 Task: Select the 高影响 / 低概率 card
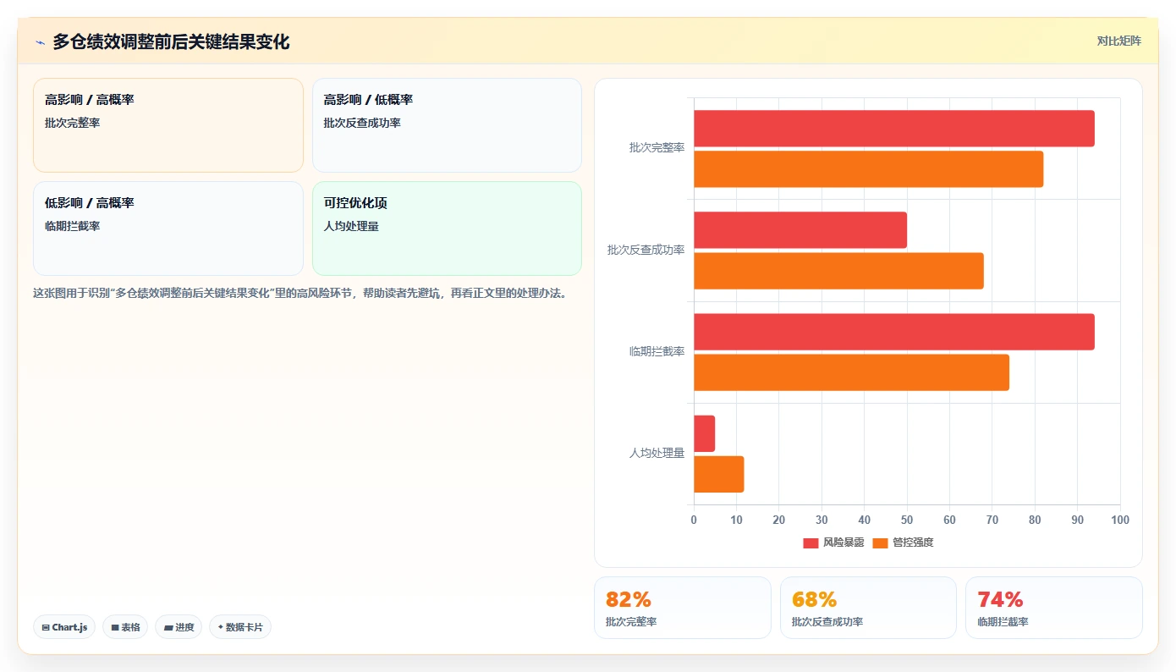click(x=447, y=125)
